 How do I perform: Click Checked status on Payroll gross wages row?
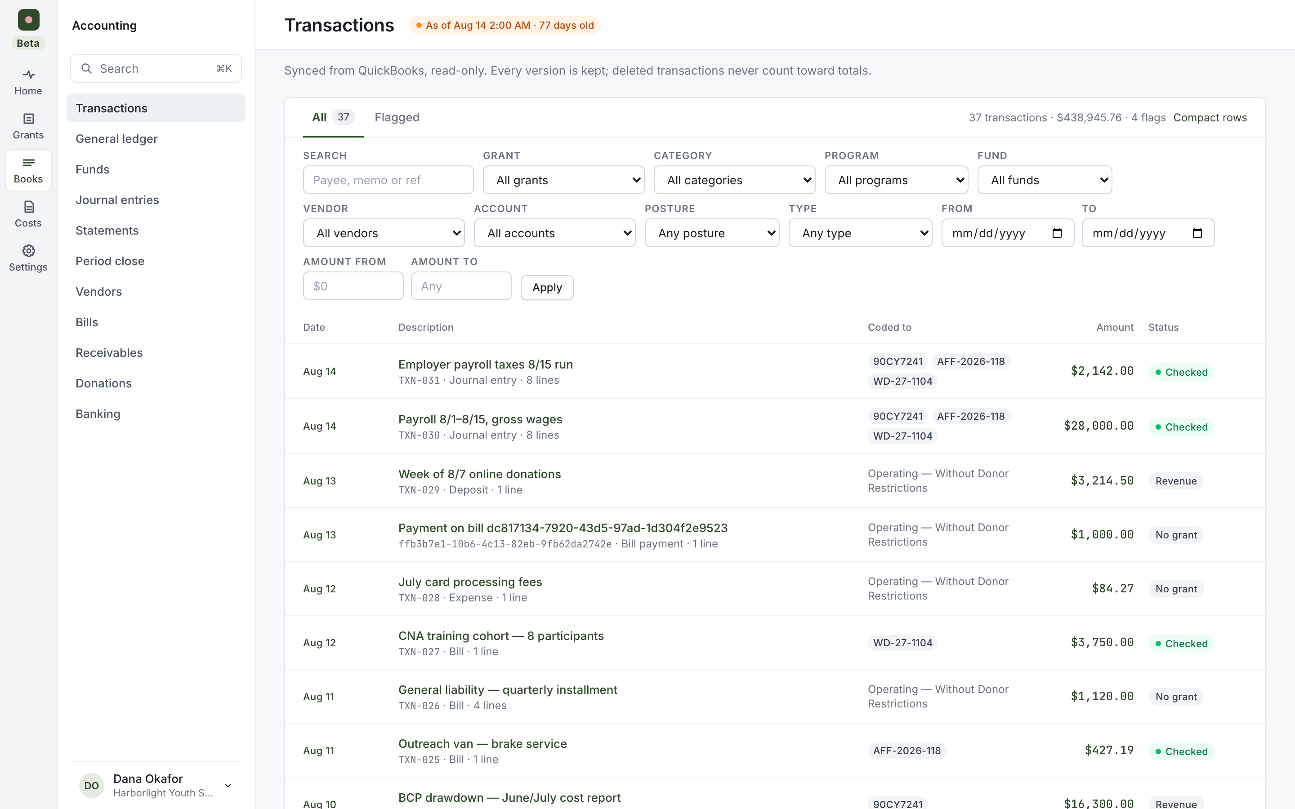tap(1181, 427)
